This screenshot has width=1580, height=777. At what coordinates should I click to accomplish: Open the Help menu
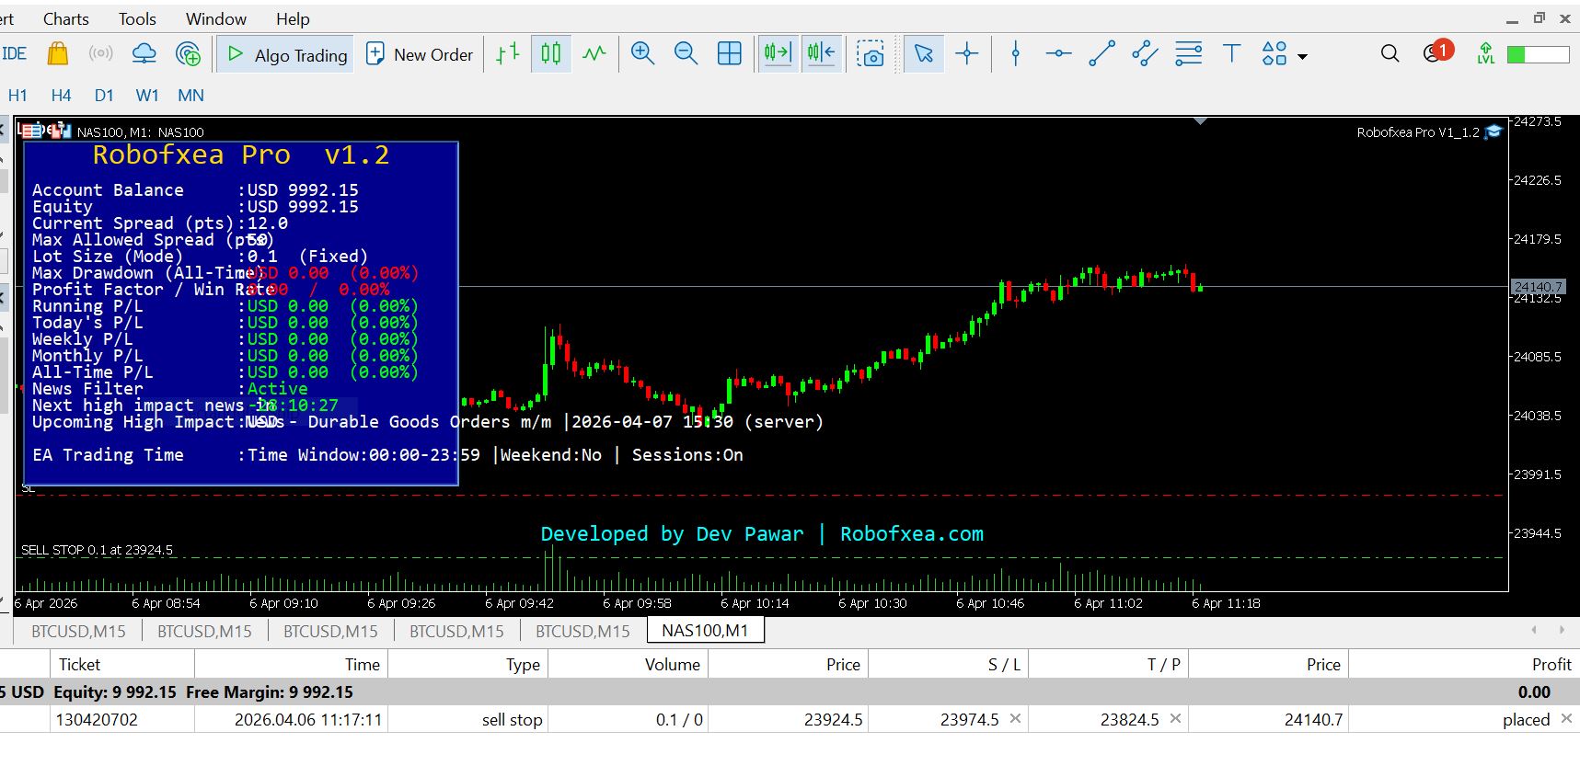pyautogui.click(x=293, y=19)
